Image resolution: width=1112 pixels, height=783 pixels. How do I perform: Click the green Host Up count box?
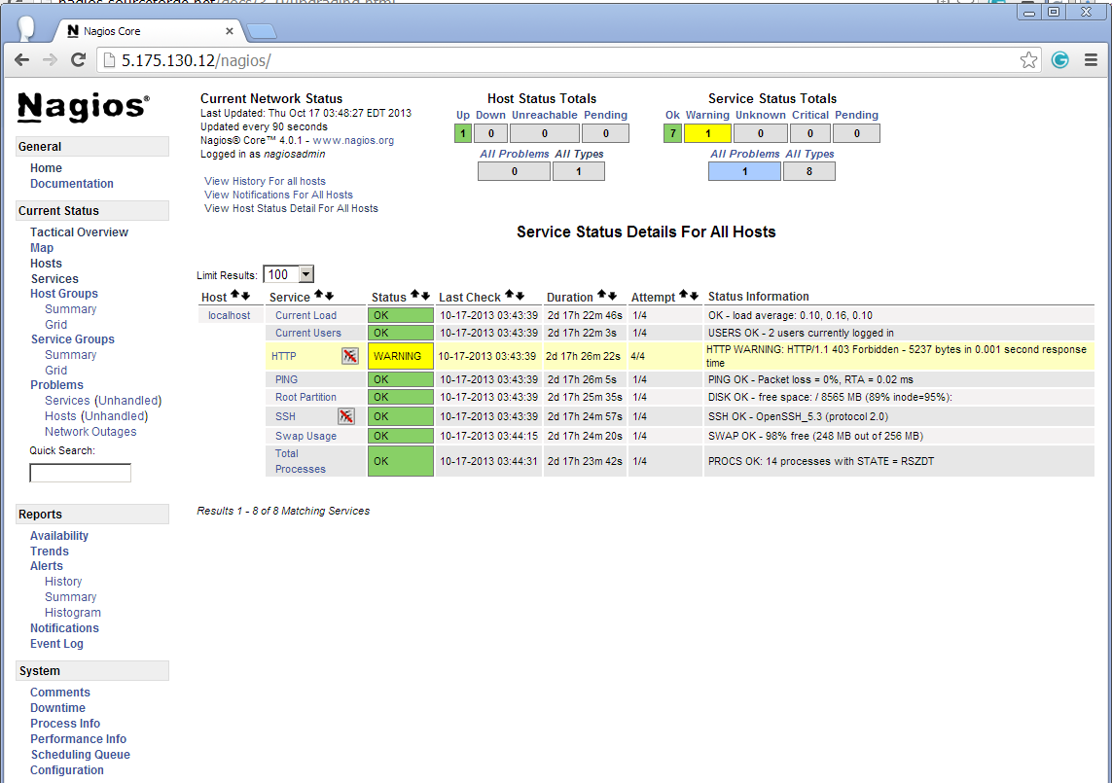(x=463, y=133)
